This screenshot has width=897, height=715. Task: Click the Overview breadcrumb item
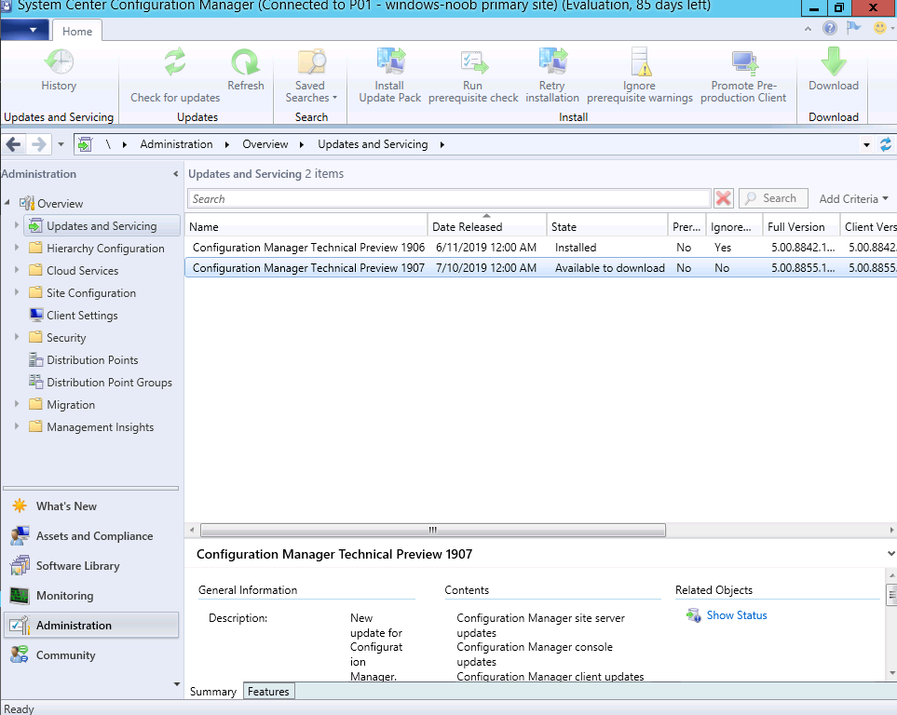[x=265, y=144]
